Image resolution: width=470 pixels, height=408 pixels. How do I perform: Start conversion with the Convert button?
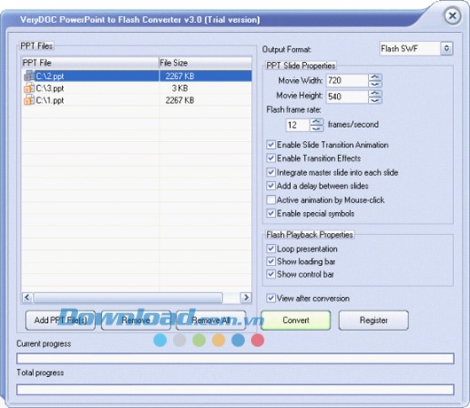tap(296, 320)
